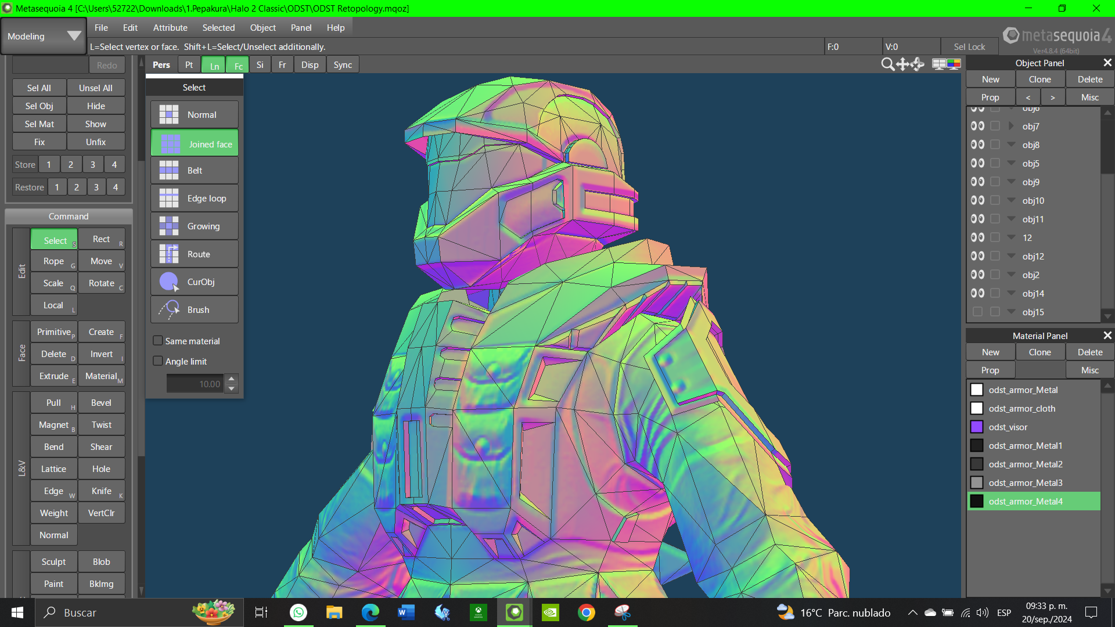Enable the Same material checkbox

[158, 341]
